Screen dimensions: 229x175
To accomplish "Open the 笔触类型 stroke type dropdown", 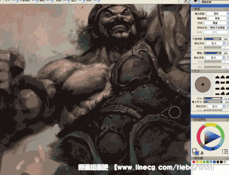I will (x=219, y=18).
